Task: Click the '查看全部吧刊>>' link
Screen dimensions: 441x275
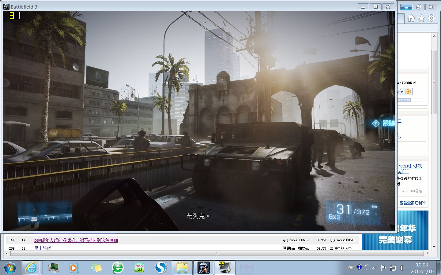Action: tap(413, 203)
